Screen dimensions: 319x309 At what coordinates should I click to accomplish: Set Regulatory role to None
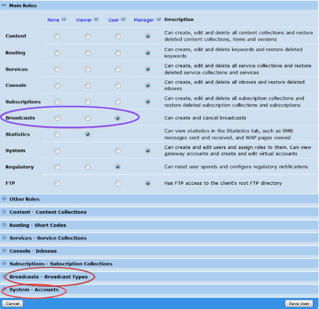pos(57,167)
